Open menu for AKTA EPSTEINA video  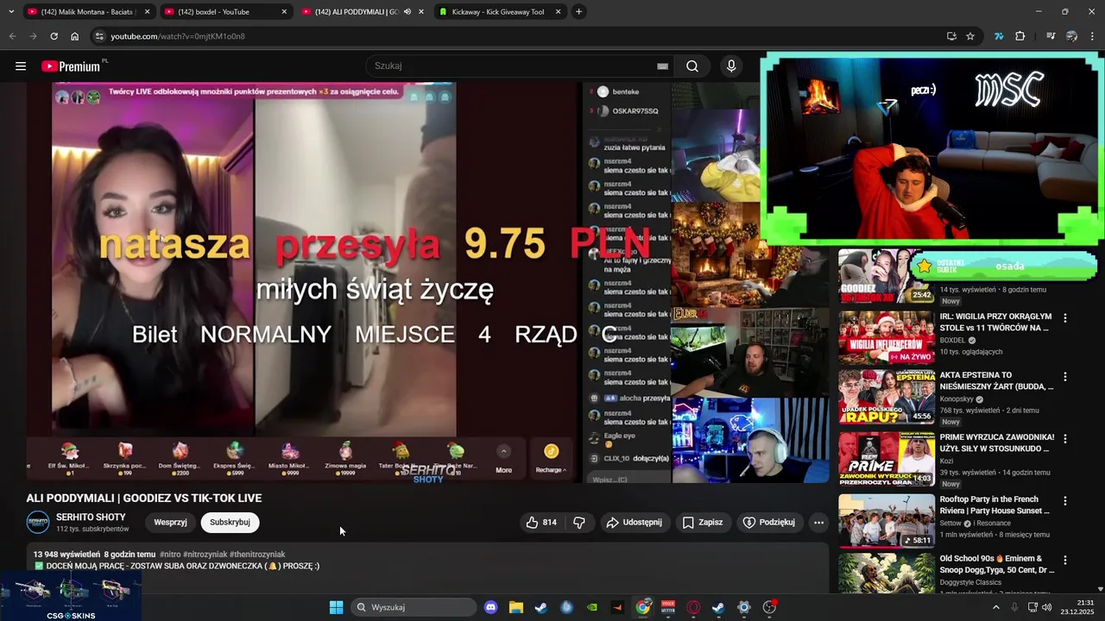(x=1064, y=377)
